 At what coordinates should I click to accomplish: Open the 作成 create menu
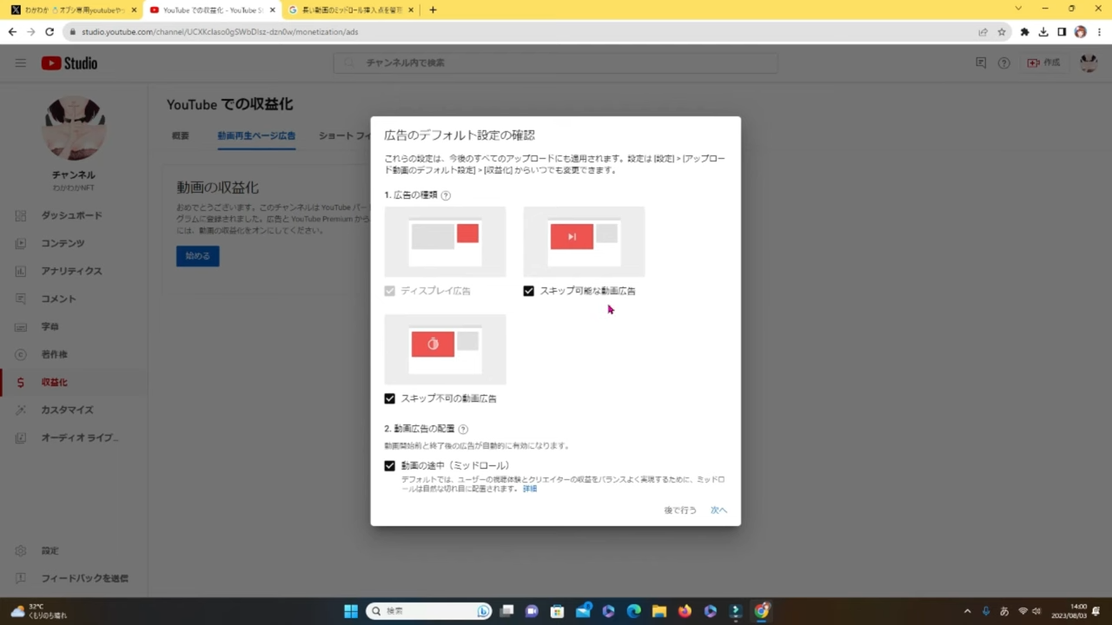[x=1044, y=63]
